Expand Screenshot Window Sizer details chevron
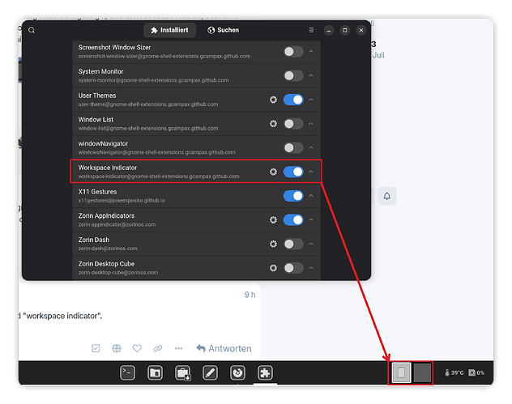Image resolution: width=512 pixels, height=404 pixels. point(311,52)
